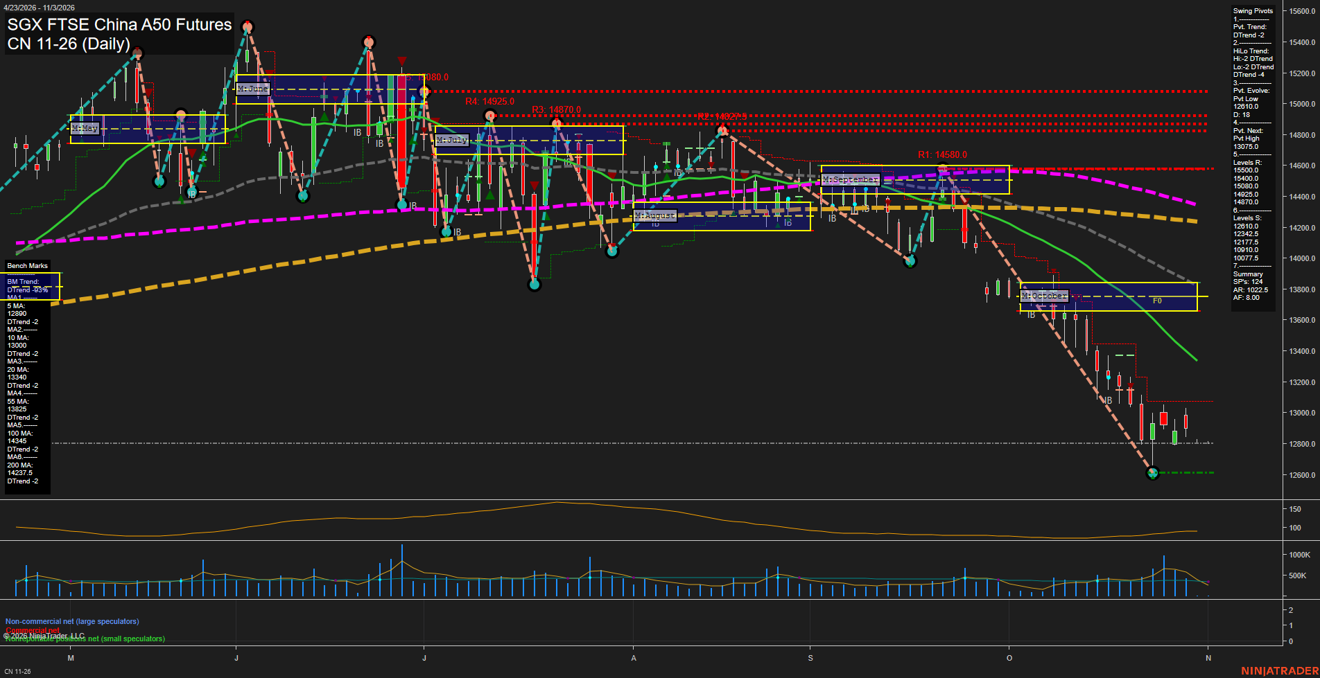Click the Pvt. Next: entry

[1248, 131]
